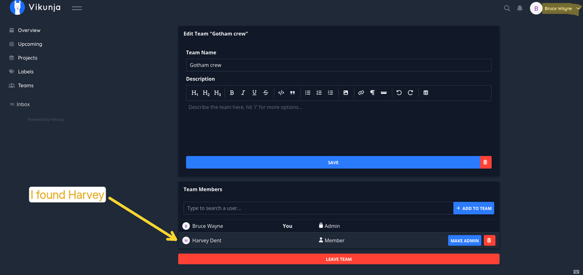Open Upcoming in sidebar
583x275 pixels.
tap(30, 44)
